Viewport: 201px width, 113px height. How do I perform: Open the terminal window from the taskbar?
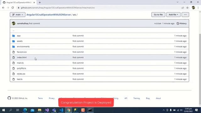coord(90,110)
